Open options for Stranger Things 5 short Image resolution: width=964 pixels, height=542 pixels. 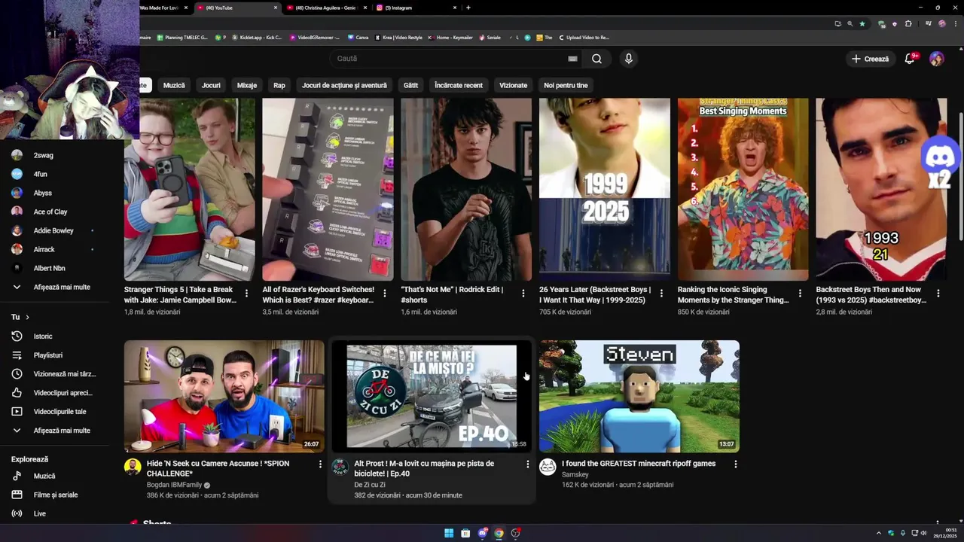246,294
